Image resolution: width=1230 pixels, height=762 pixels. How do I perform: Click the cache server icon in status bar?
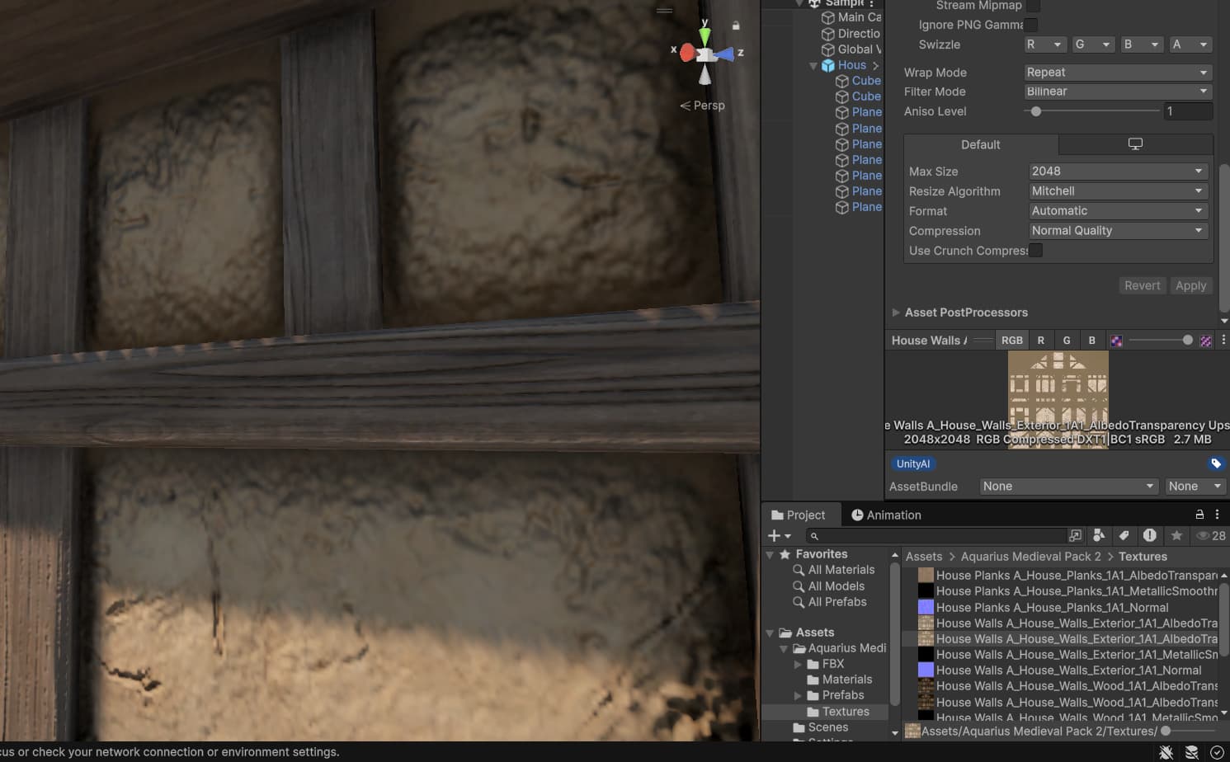pyautogui.click(x=1190, y=751)
